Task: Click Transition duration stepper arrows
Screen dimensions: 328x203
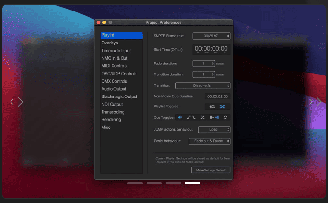Action: pos(213,74)
